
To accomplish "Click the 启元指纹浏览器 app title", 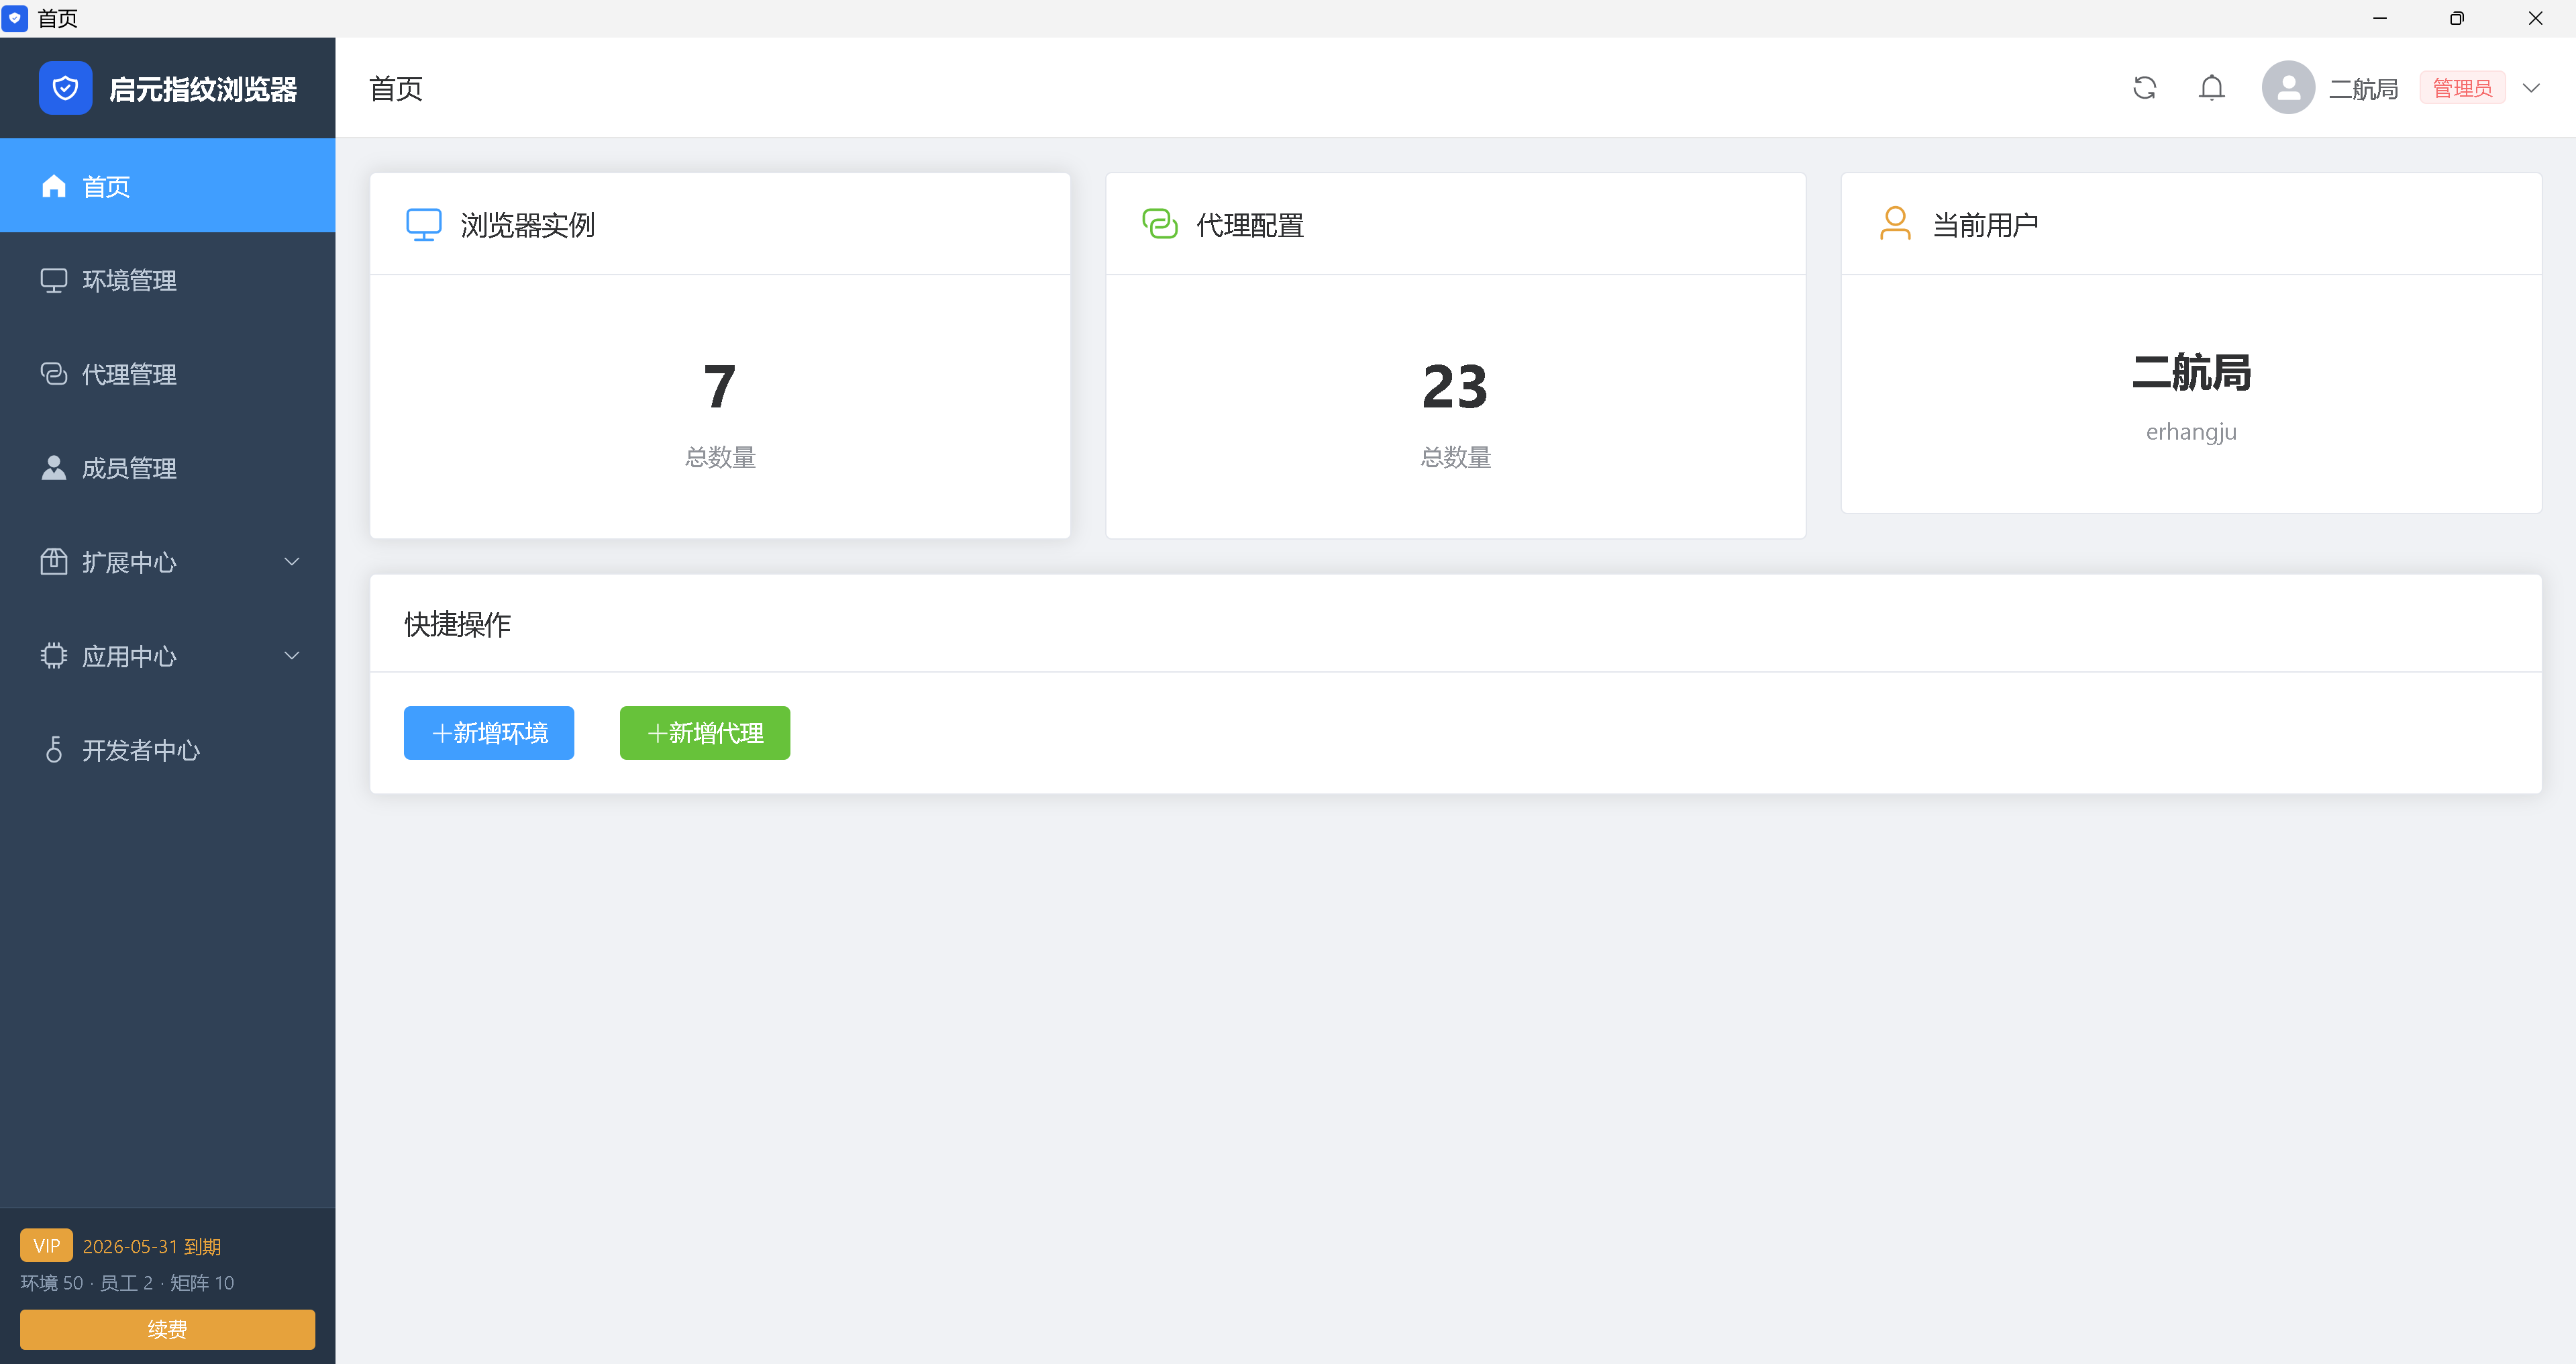I will pyautogui.click(x=203, y=89).
